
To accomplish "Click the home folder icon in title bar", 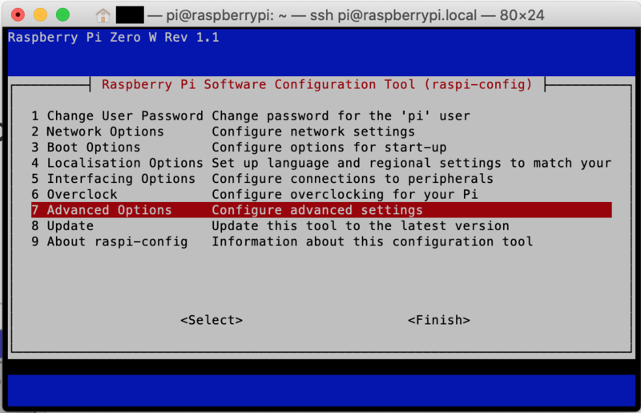I will click(103, 15).
